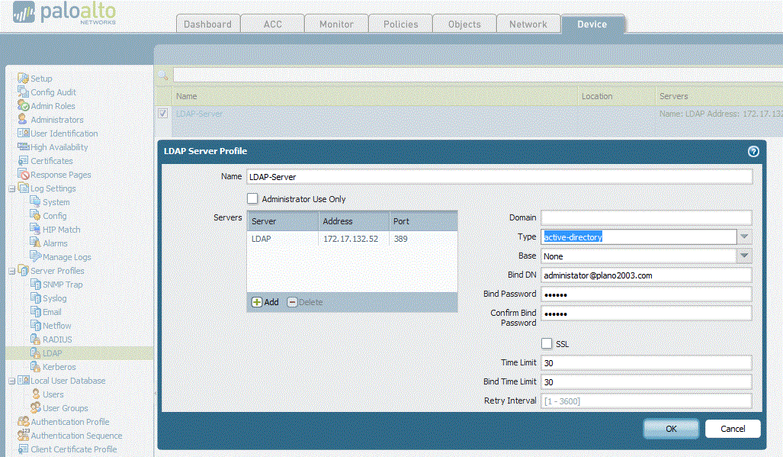
Task: Open SNMP Trap server profiles
Action: [34, 284]
